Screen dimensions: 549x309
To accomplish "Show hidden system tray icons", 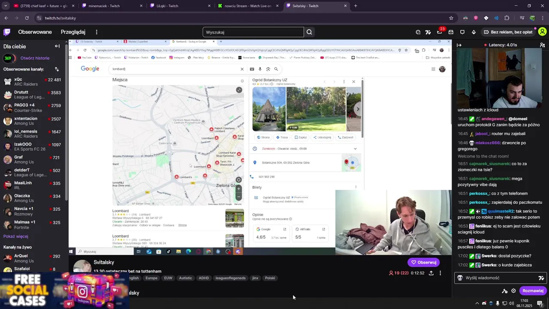I will tap(477, 303).
